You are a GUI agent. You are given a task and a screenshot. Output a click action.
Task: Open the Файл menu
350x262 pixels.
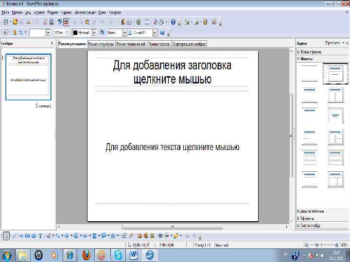5,13
